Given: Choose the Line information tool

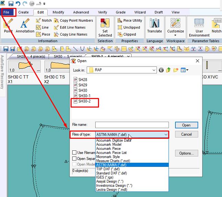Looking at the screenshot, I should coord(42,27).
